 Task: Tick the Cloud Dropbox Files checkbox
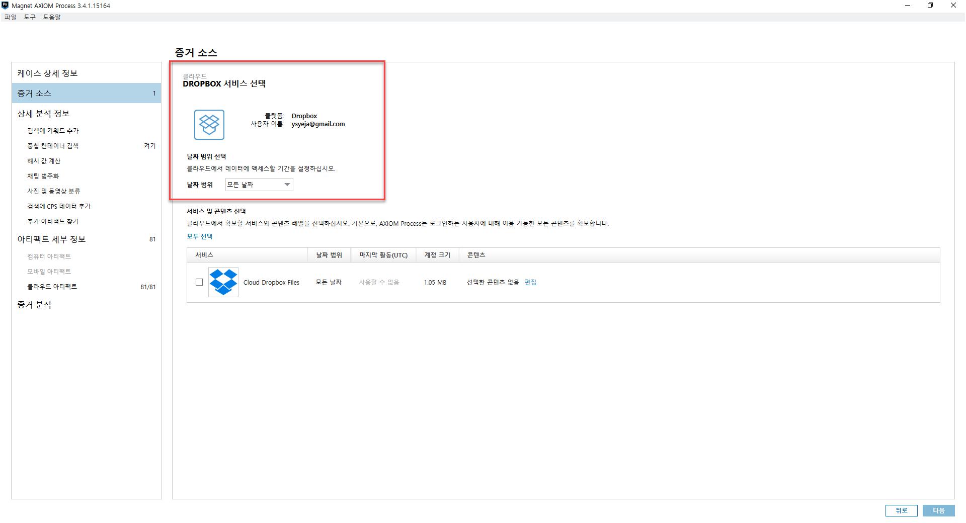pyautogui.click(x=199, y=282)
